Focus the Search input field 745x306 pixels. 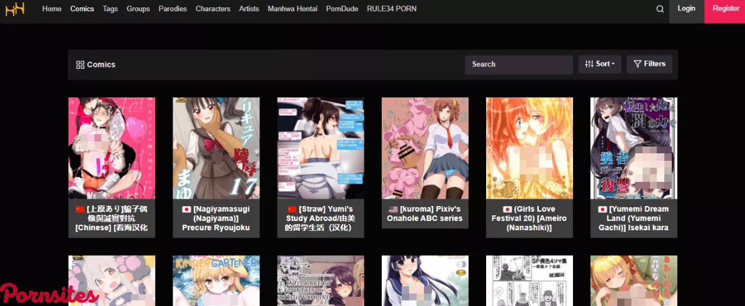(518, 65)
